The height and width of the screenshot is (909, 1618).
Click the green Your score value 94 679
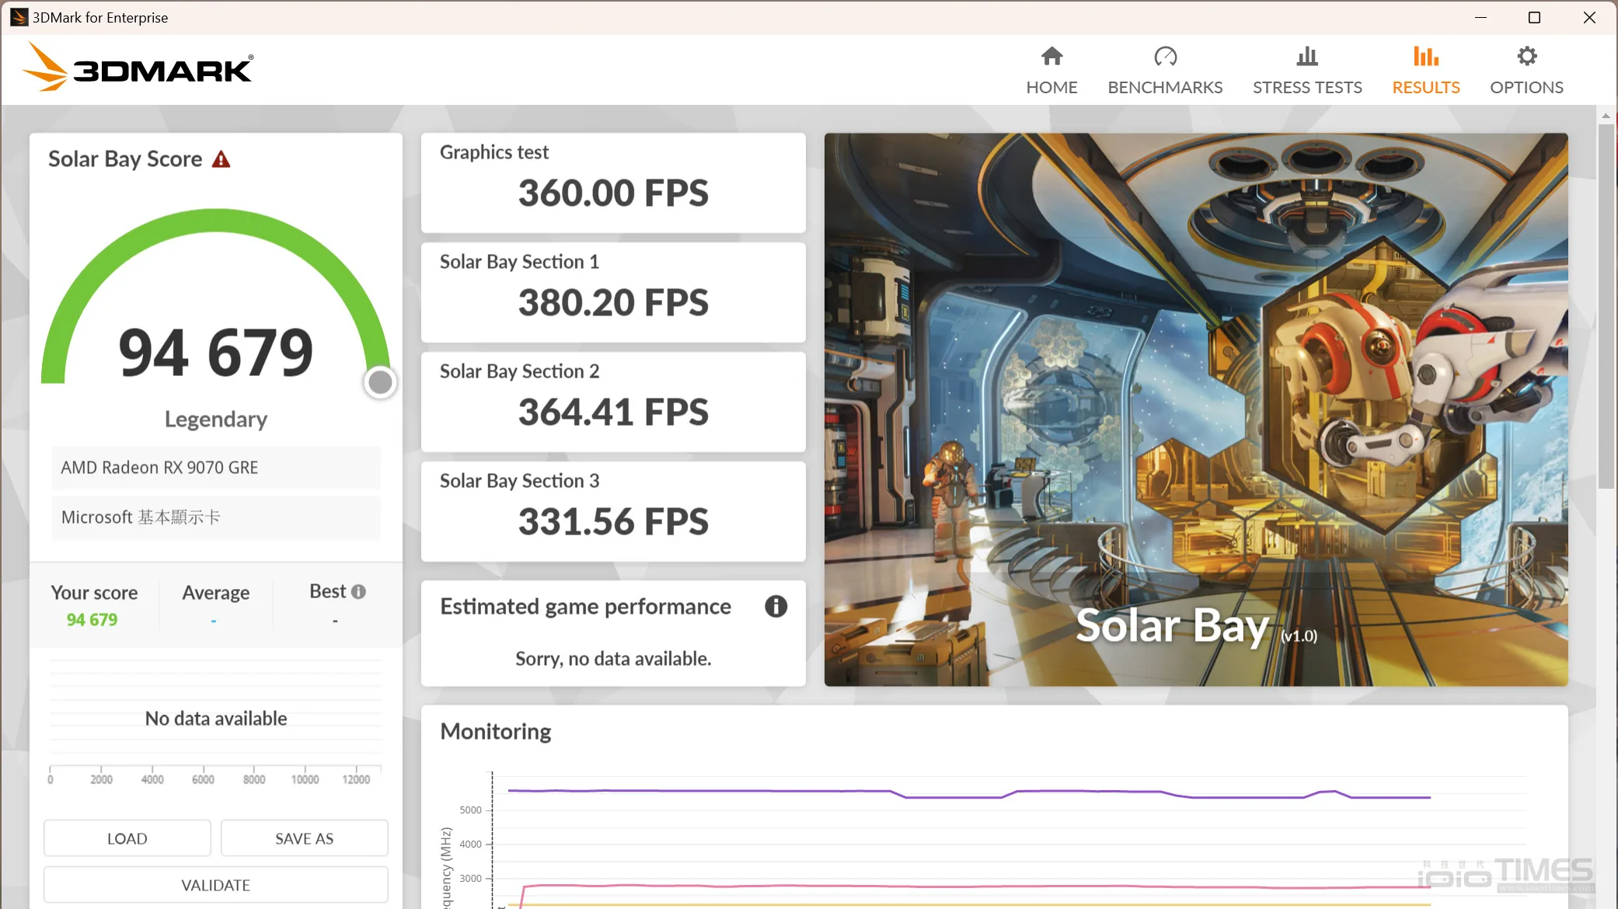point(92,620)
